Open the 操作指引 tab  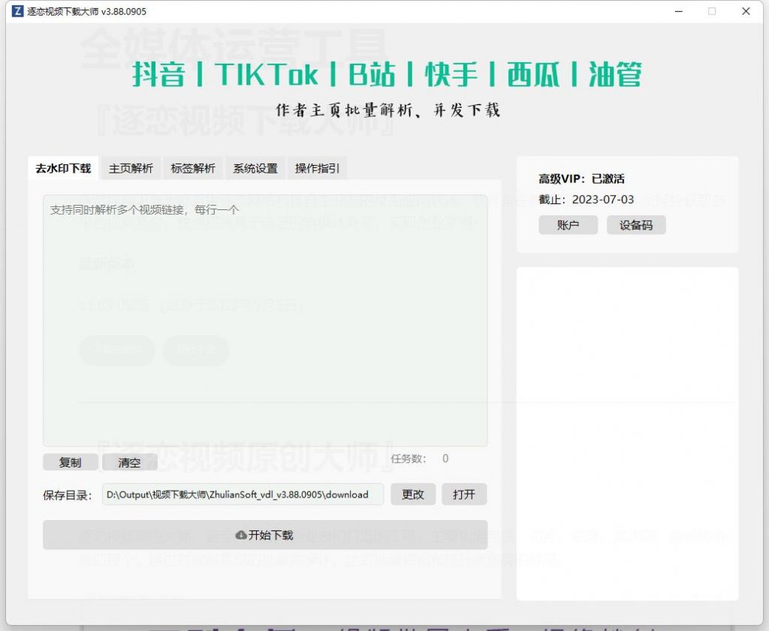[317, 169]
